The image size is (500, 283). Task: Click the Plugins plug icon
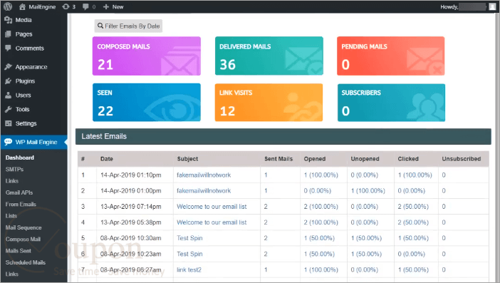click(x=9, y=81)
